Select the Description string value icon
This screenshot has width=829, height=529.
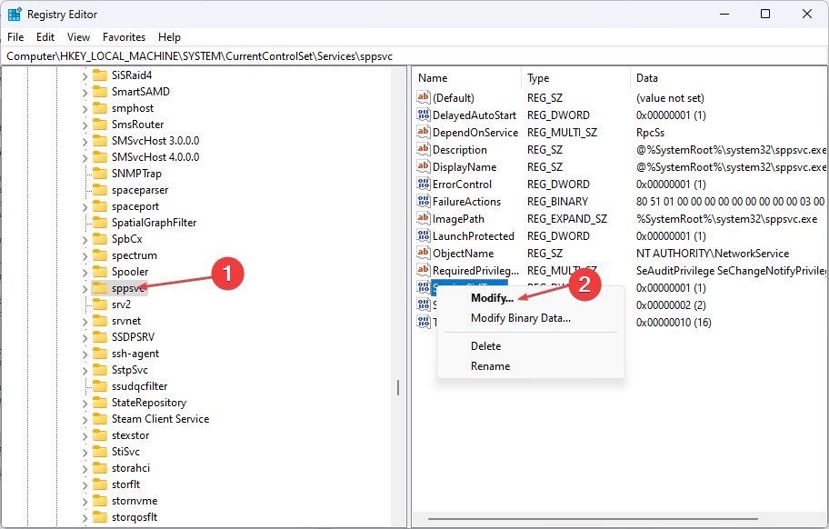coord(424,150)
